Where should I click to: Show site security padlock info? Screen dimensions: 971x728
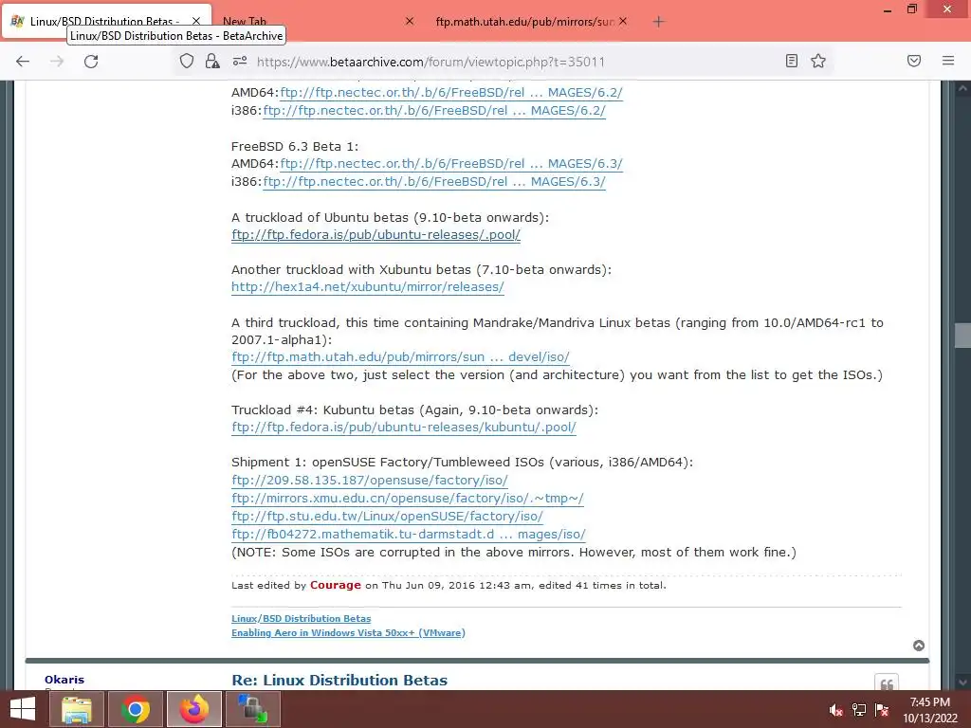click(x=212, y=61)
